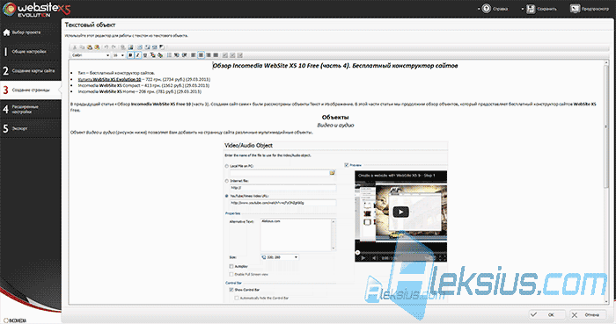The image size is (616, 324).
Task: Click the Paste clipboard icon
Action: [x=90, y=47]
